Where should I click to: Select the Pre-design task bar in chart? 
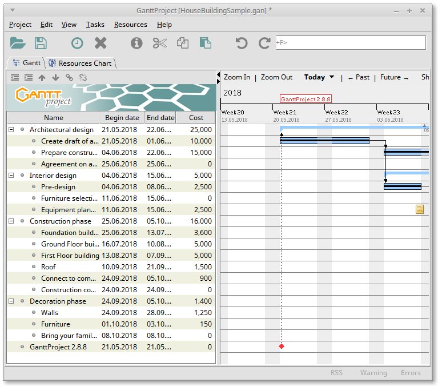click(x=403, y=186)
